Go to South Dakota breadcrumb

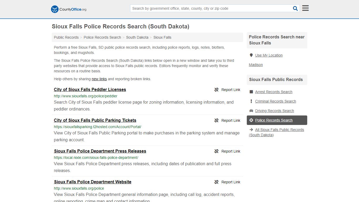pos(137,37)
